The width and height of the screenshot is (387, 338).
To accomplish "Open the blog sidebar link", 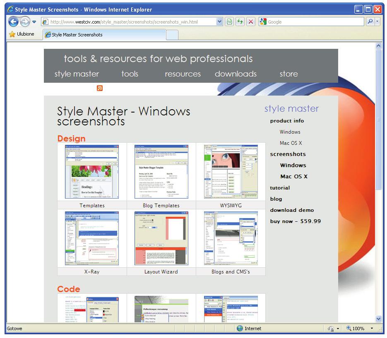I will 276,199.
